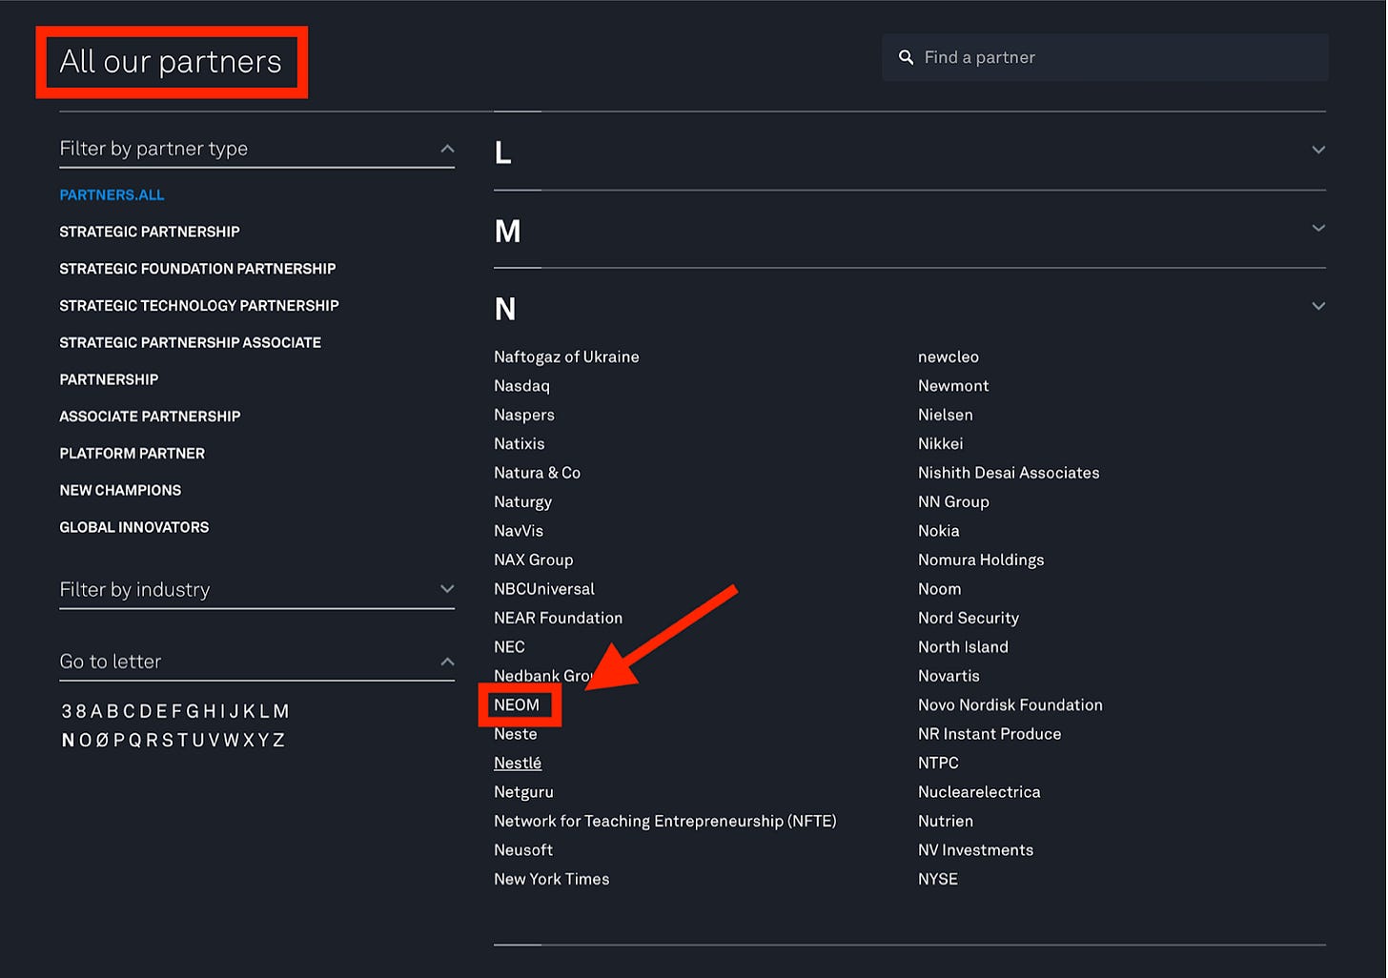Collapse the Go to letter section
This screenshot has width=1388, height=978.
click(x=447, y=662)
